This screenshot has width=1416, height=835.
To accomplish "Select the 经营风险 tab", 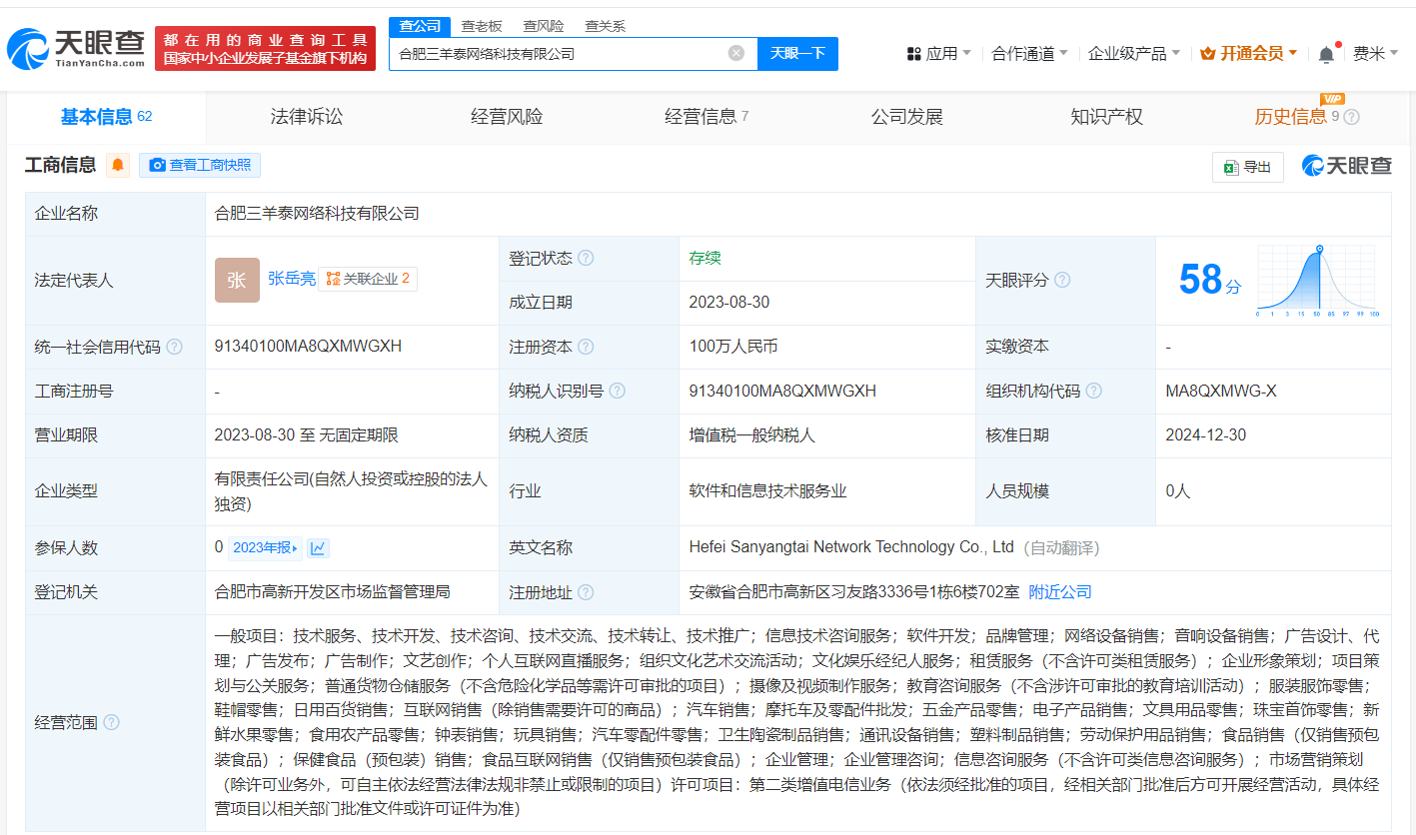I will (506, 117).
